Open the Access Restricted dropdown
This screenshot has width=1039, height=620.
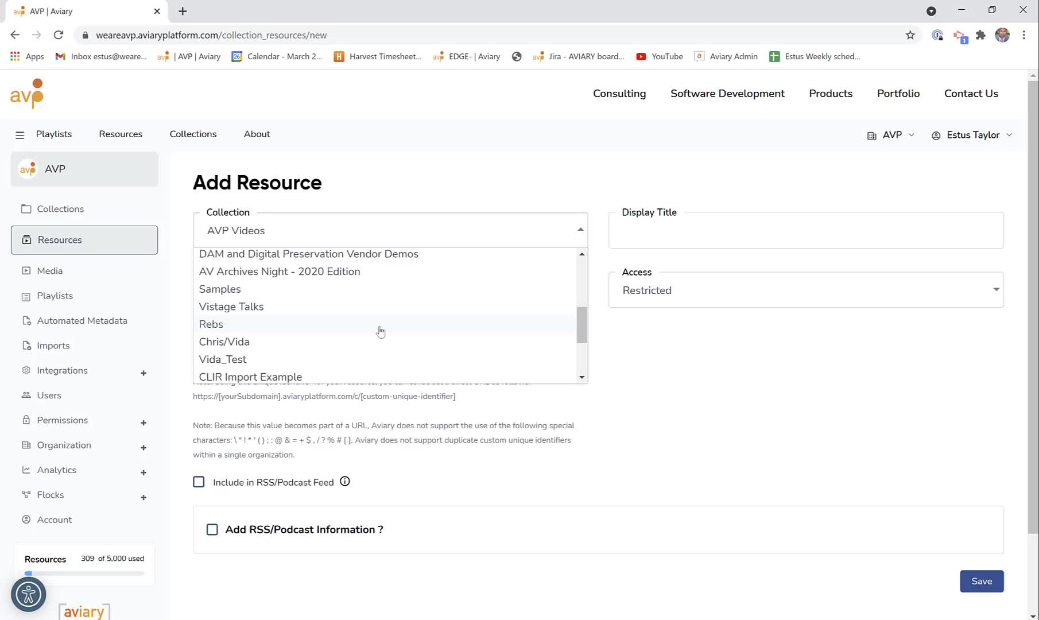(x=805, y=290)
